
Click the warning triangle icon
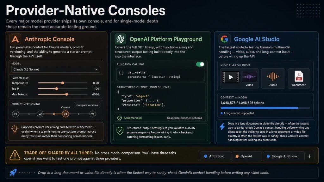[x=15, y=155]
